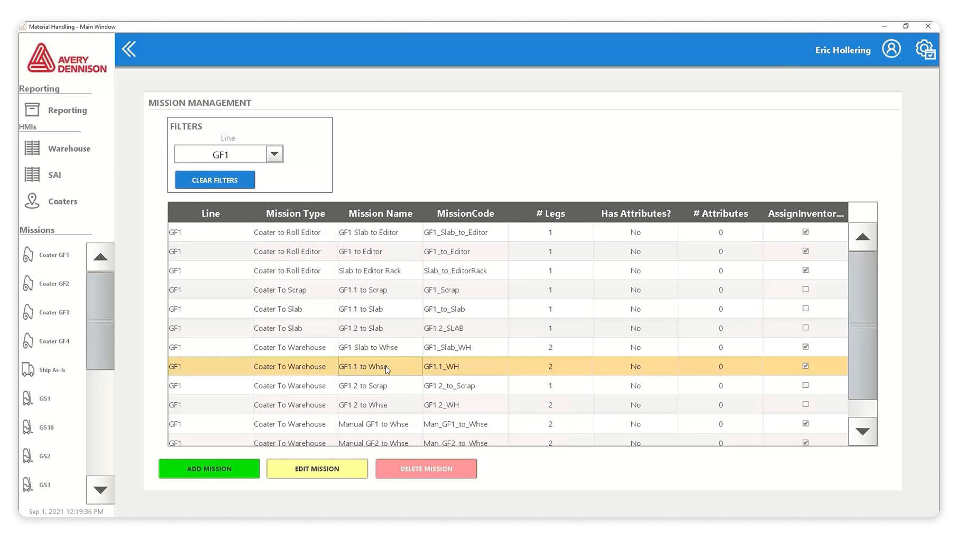Click the MissionCode column header
Screen dimensions: 957x539
(x=465, y=213)
